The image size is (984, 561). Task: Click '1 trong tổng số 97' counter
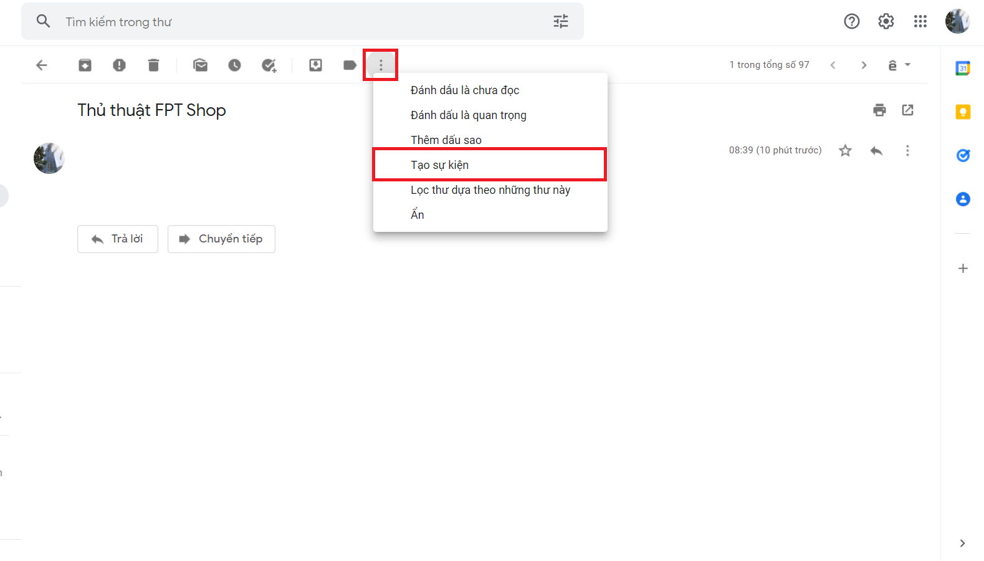tap(770, 65)
